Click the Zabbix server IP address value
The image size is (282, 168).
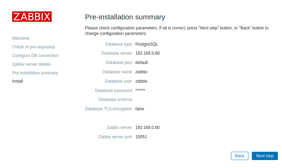pyautogui.click(x=147, y=128)
